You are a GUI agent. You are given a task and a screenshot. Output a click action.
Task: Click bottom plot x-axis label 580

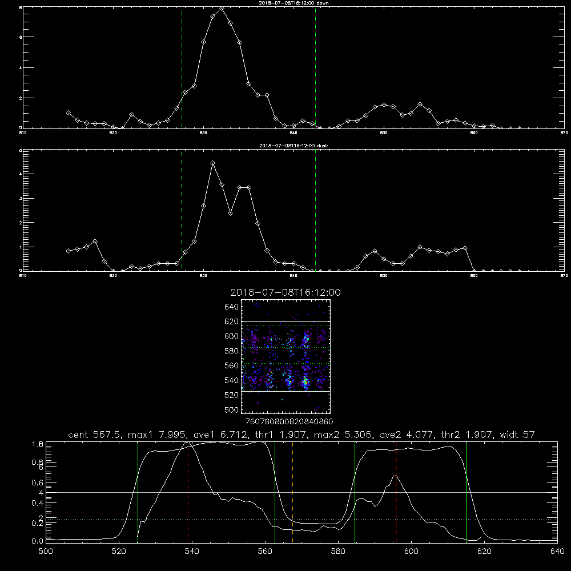click(x=338, y=552)
